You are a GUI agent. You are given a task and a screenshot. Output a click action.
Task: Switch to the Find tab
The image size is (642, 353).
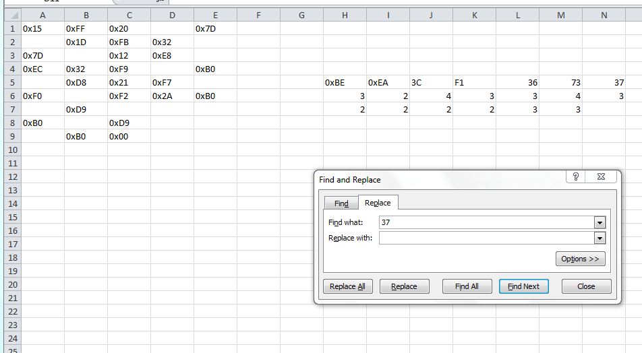(x=341, y=203)
